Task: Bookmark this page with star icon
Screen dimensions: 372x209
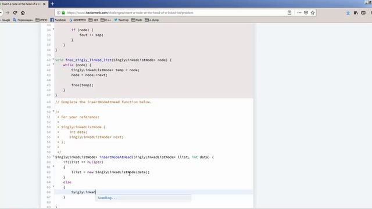Action: [313, 13]
